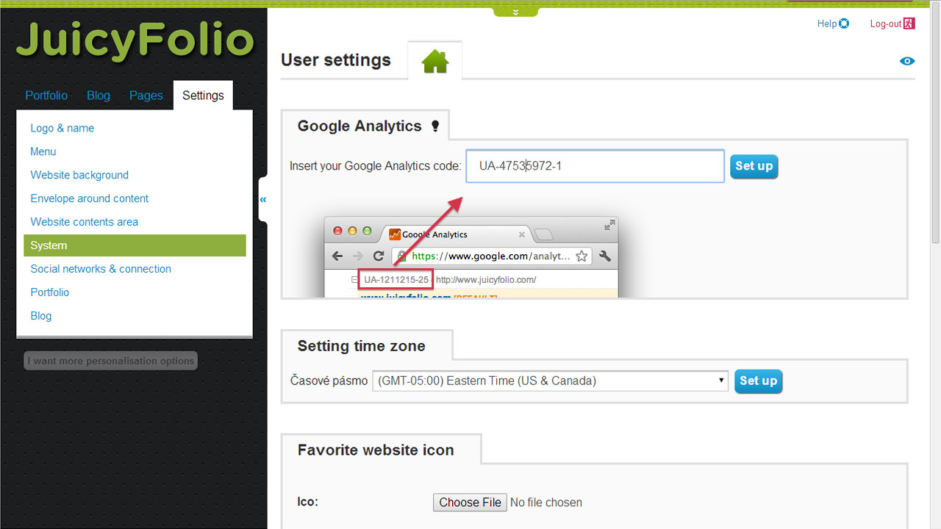Click Set up next to time zone

click(x=758, y=381)
